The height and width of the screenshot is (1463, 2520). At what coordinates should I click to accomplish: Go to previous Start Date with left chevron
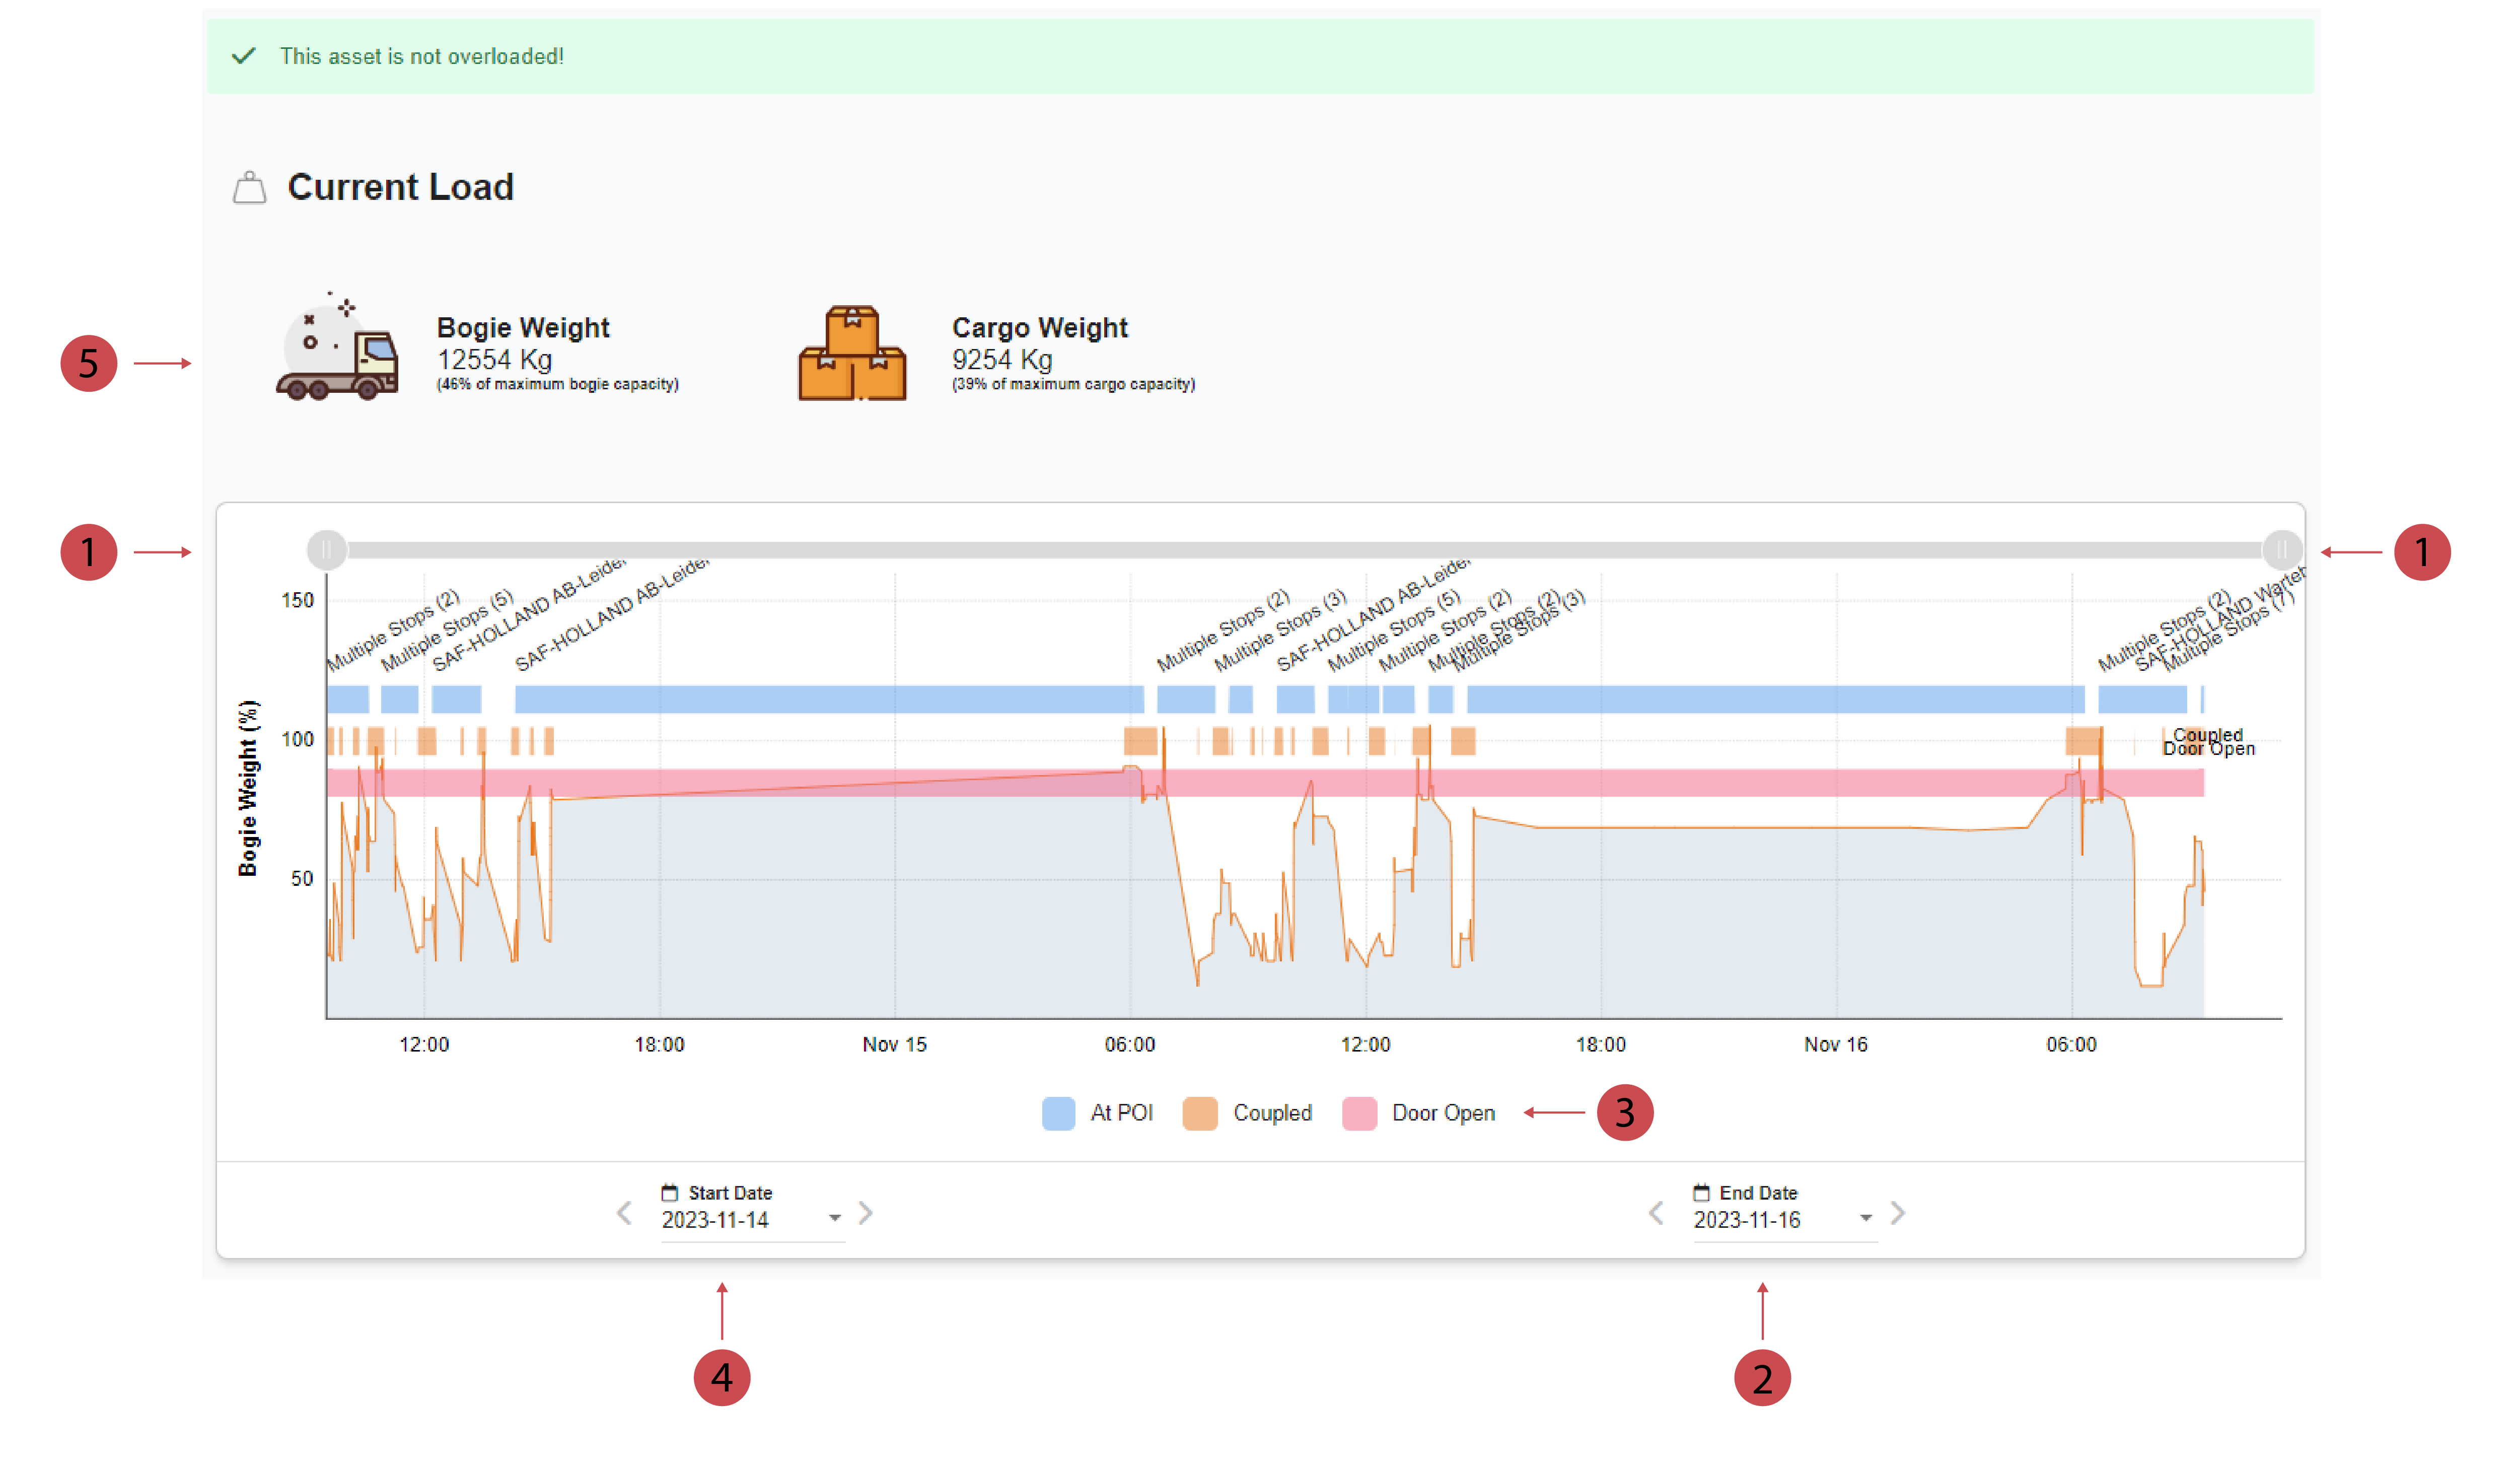[x=625, y=1213]
